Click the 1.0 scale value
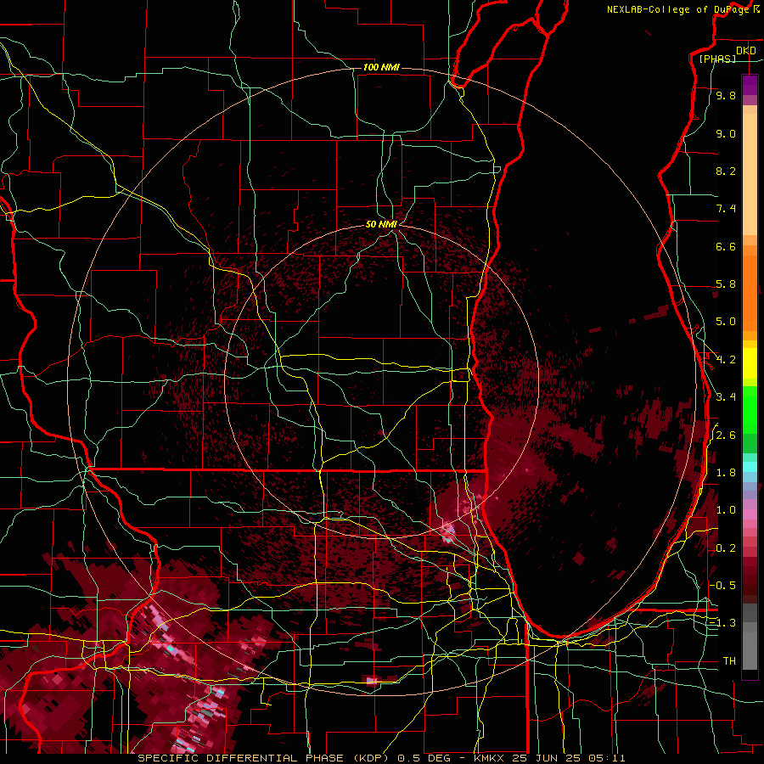 tap(726, 509)
